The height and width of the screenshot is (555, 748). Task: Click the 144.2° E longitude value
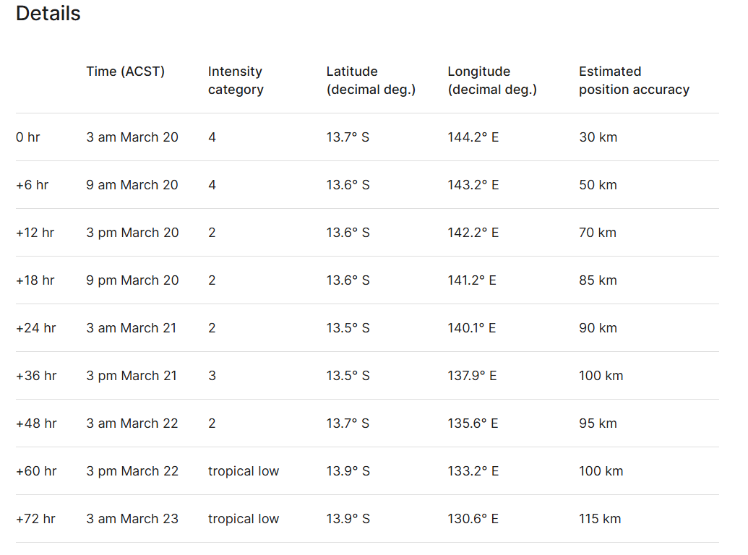click(473, 137)
